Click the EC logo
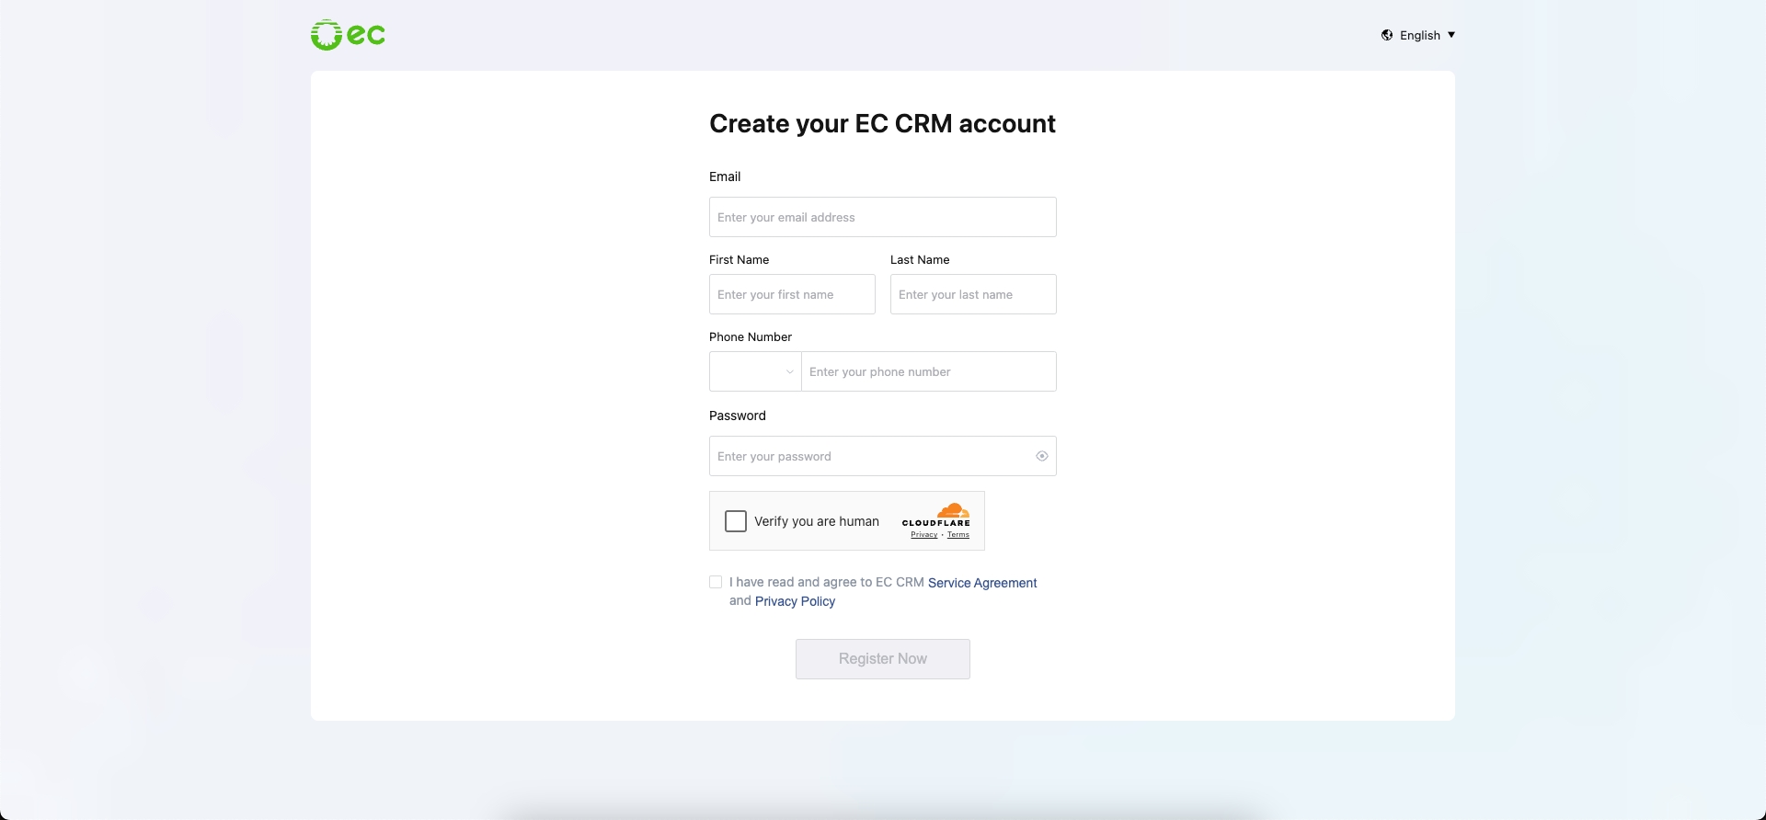The height and width of the screenshot is (820, 1766). pos(348,35)
